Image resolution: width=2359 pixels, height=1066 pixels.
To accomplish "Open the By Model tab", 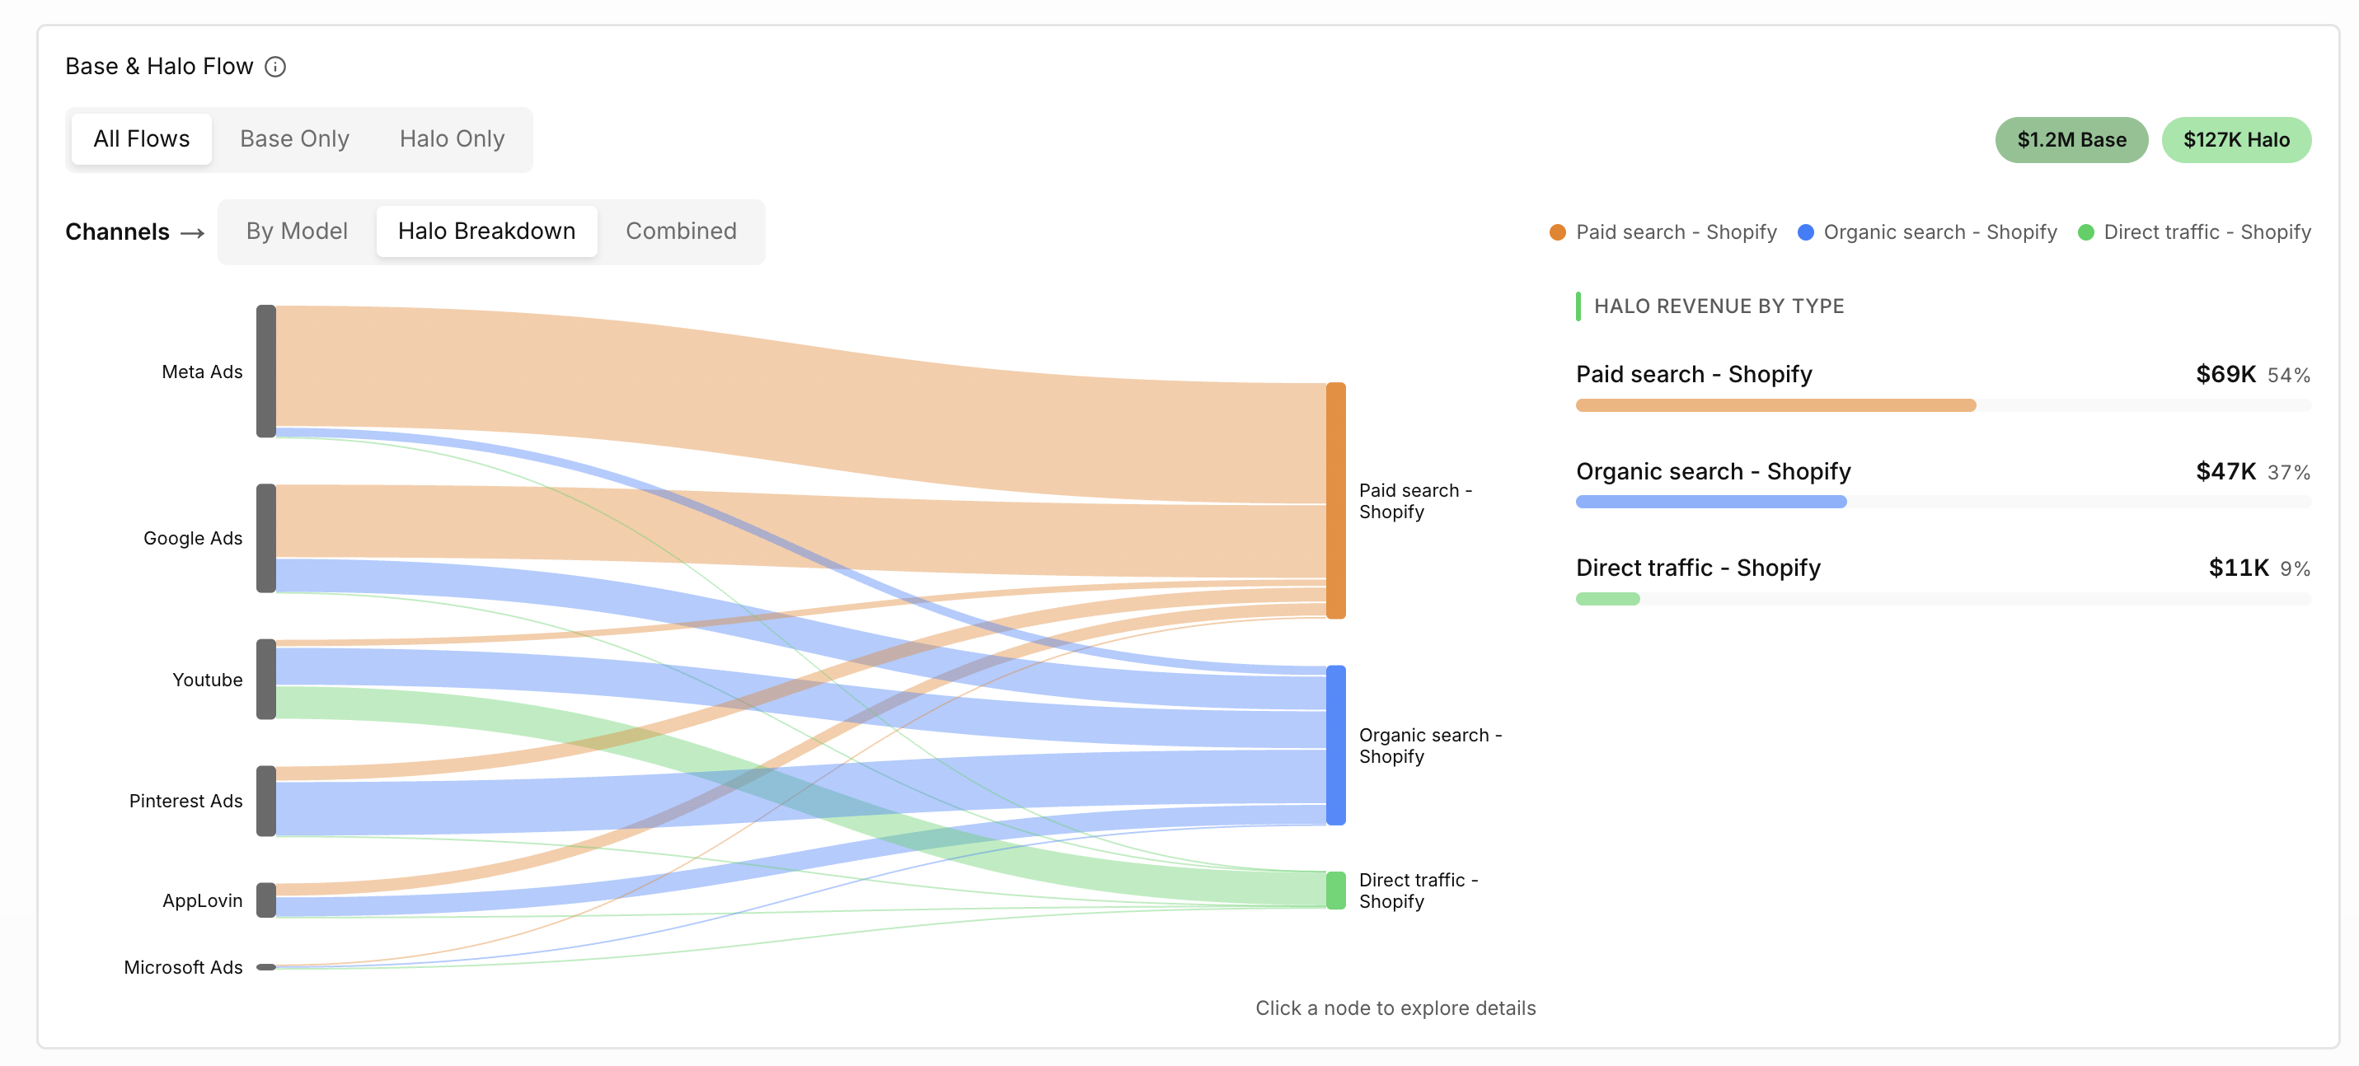I will tap(297, 231).
